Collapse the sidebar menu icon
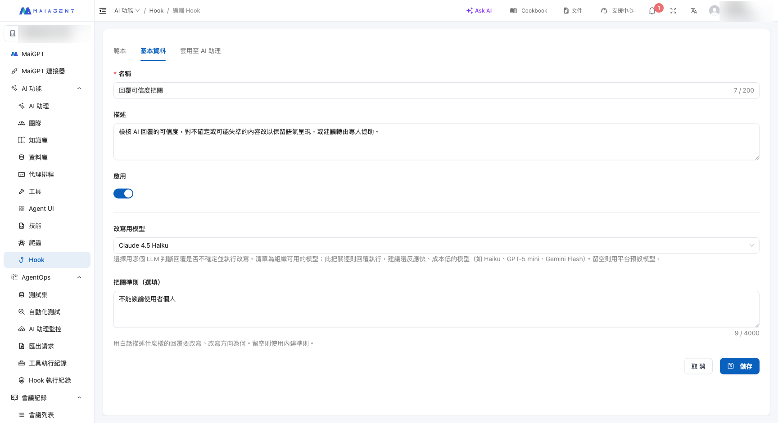Image resolution: width=778 pixels, height=423 pixels. tap(103, 11)
